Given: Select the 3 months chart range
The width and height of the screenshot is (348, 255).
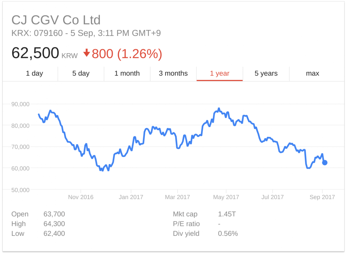Looking at the screenshot, I should 173,73.
